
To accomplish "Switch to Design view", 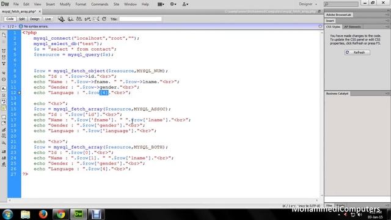I will [x=35, y=19].
